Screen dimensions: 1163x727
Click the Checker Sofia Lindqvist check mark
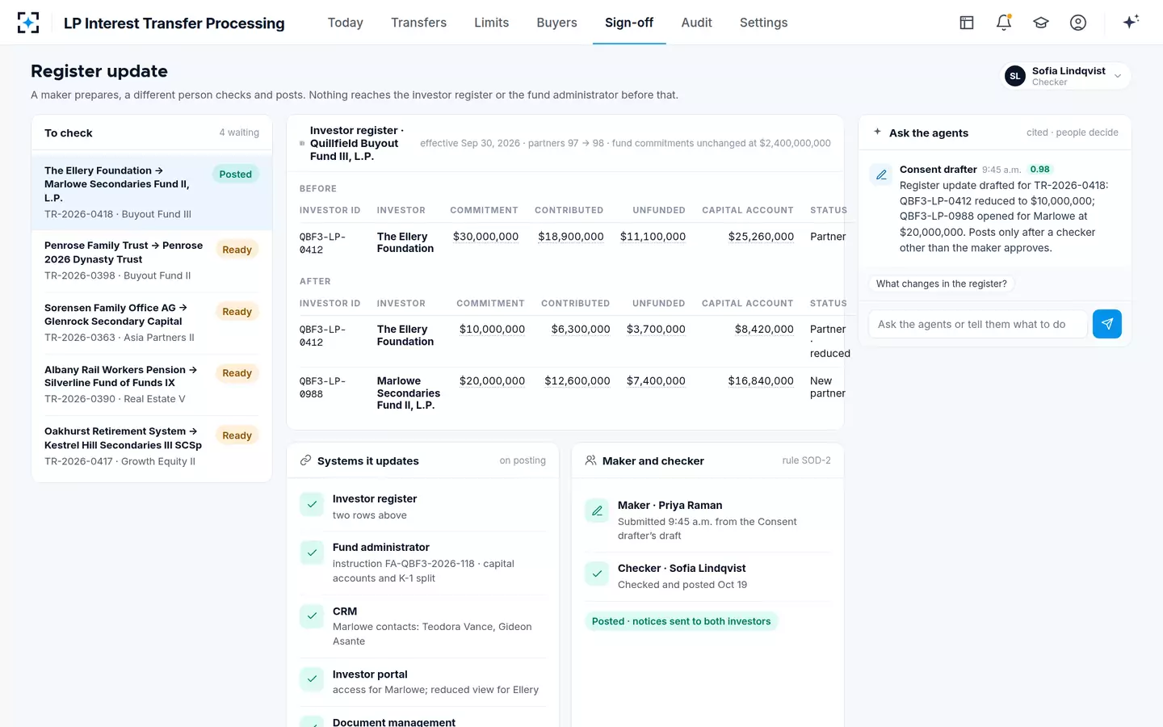(x=597, y=574)
